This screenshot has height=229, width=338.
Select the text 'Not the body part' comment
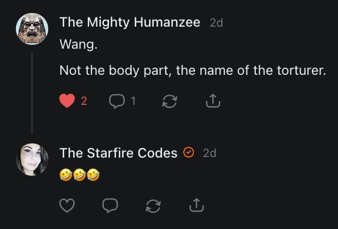(192, 70)
